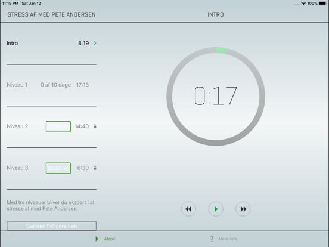Viewport: 329px width, 247px height.
Task: Tap the circular progress ring's green segment
Action: point(221,50)
